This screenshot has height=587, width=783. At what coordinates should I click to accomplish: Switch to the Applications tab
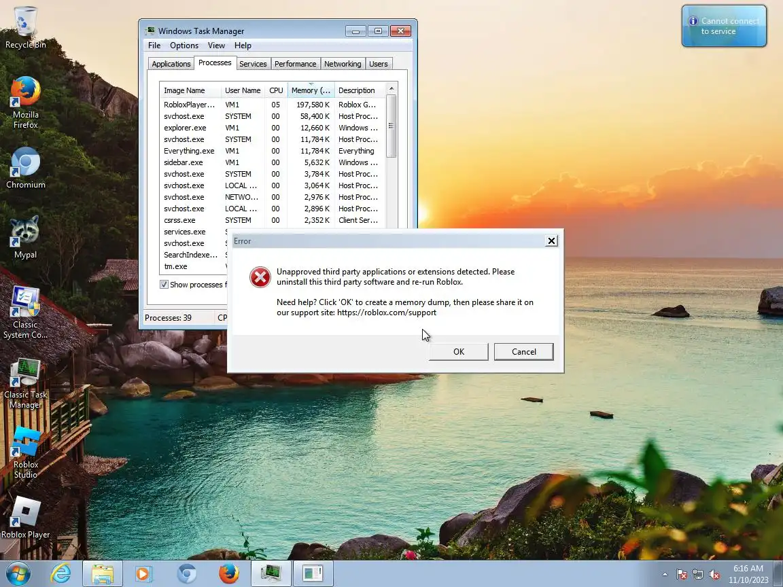tap(171, 64)
